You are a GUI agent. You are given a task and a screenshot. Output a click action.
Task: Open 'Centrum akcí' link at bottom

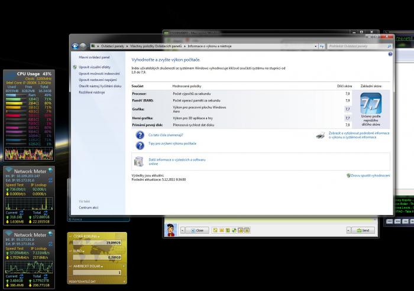click(x=89, y=208)
